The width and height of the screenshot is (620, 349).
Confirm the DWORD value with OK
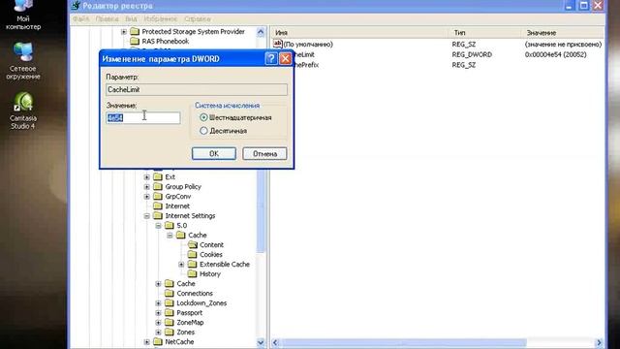point(214,153)
